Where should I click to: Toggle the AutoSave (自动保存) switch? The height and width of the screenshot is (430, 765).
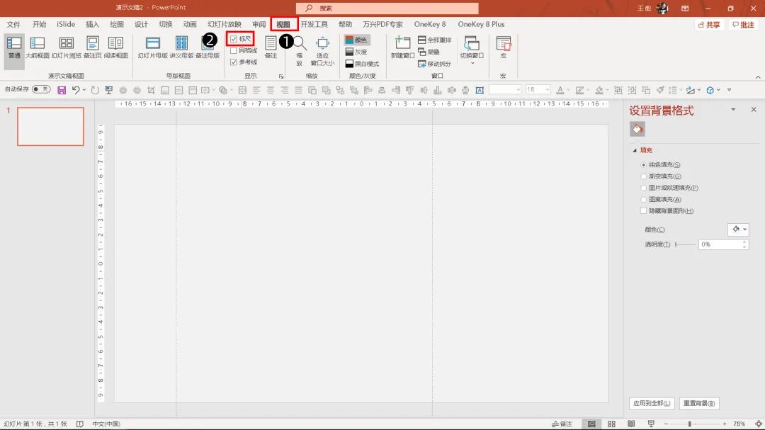pyautogui.click(x=41, y=89)
